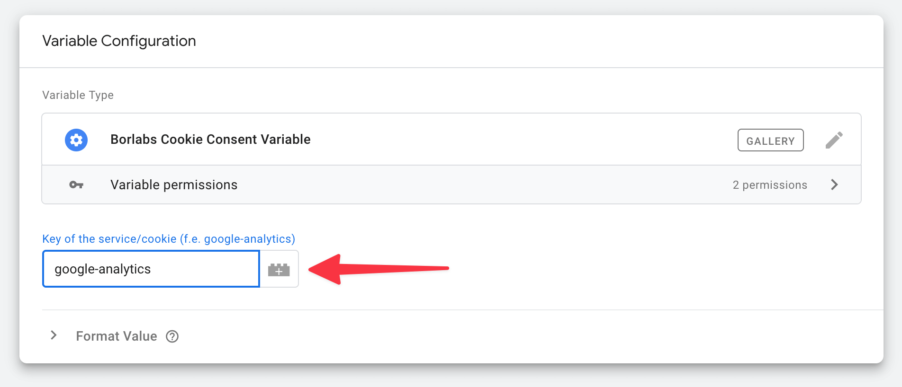Click the Variable Type section label
The width and height of the screenshot is (902, 387).
tap(78, 95)
